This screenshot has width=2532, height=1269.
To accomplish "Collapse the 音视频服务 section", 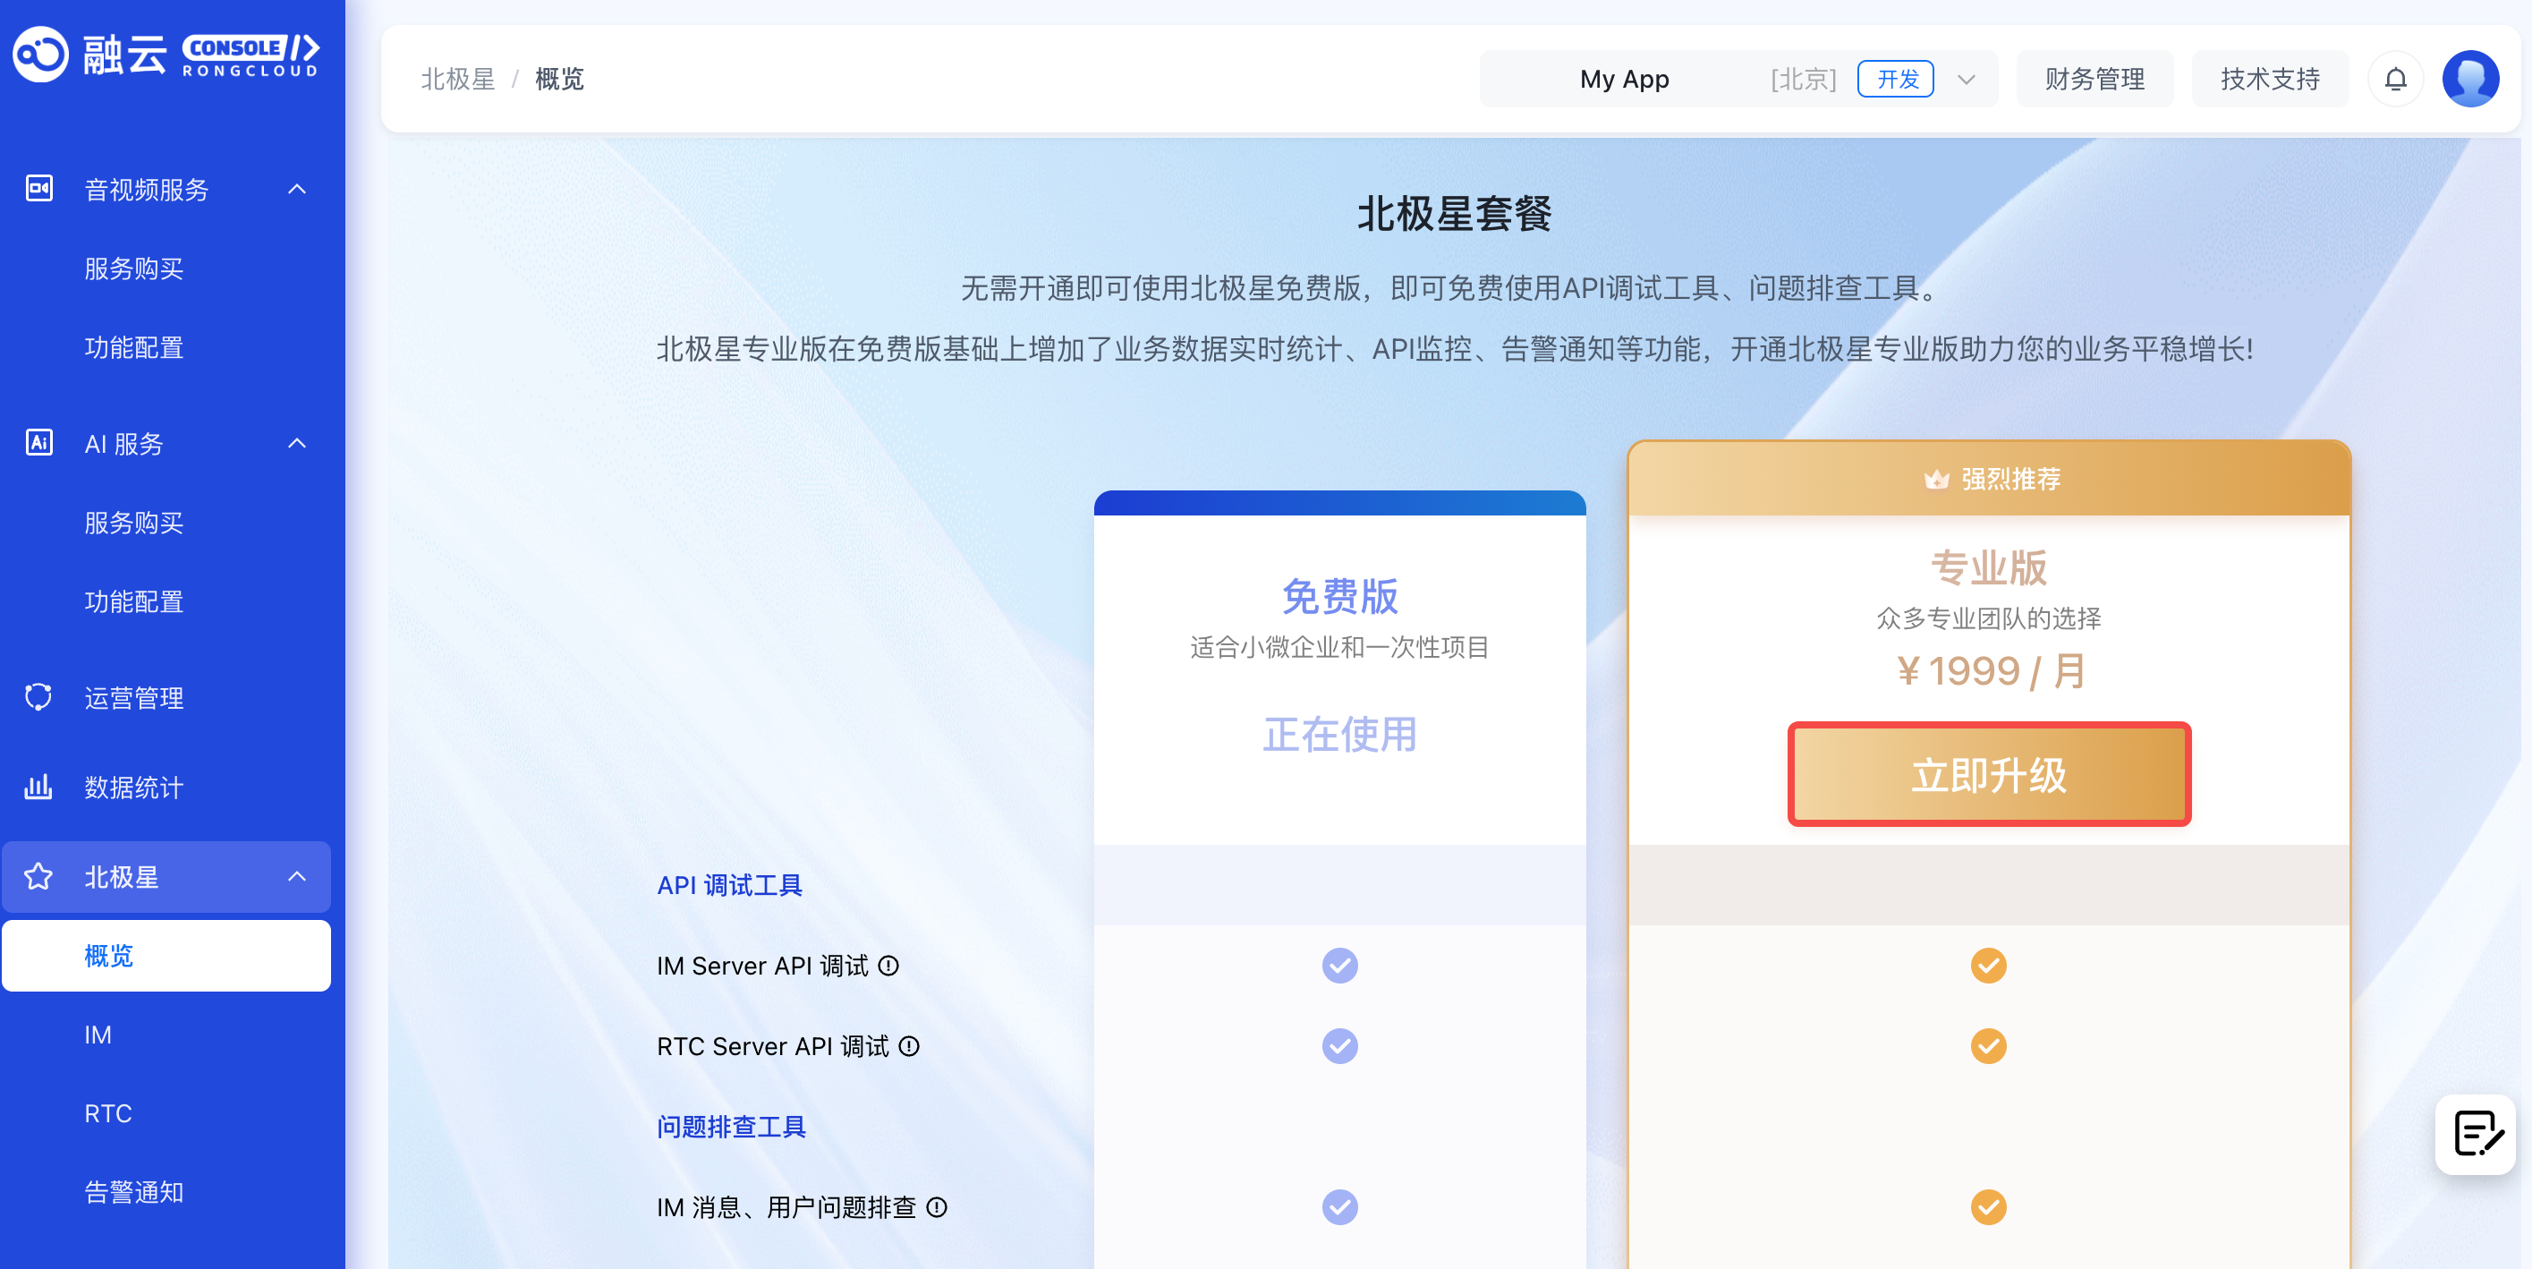I will pos(297,189).
